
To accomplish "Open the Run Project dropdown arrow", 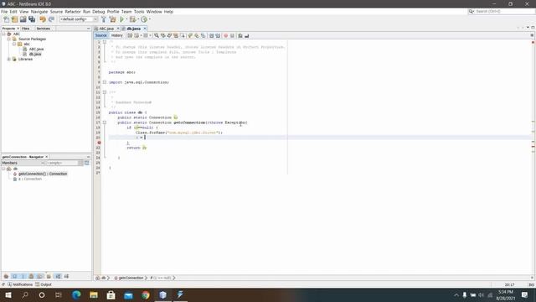I will (126, 19).
